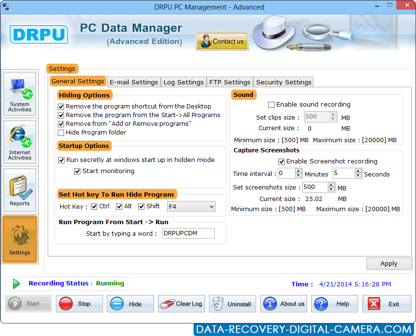416x336 pixels.
Task: Decrease Time interval Minutes value
Action: 299,175
